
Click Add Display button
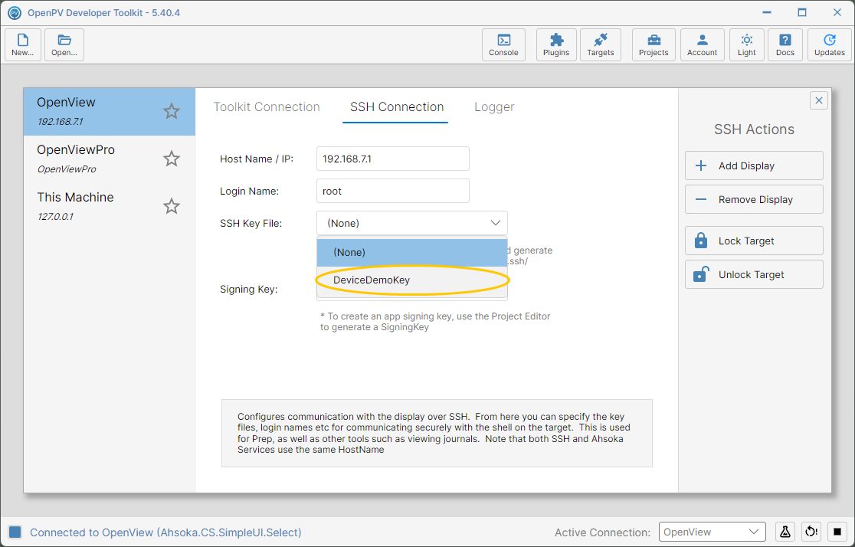(x=754, y=165)
